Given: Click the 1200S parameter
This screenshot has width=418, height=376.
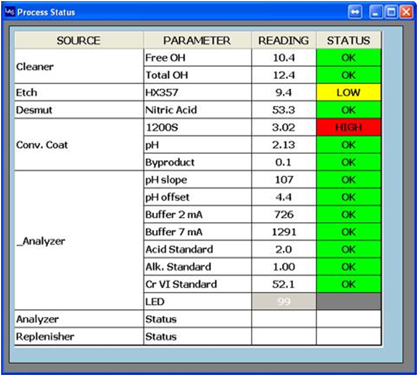Looking at the screenshot, I should tap(198, 127).
